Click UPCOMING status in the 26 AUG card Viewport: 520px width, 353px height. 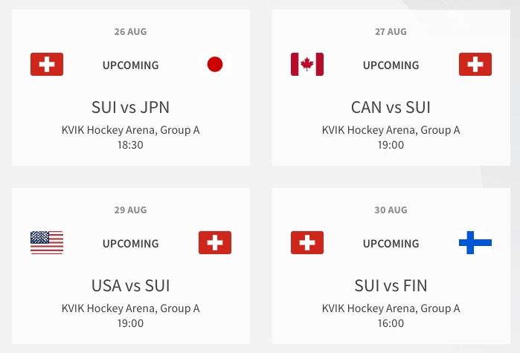pyautogui.click(x=131, y=65)
